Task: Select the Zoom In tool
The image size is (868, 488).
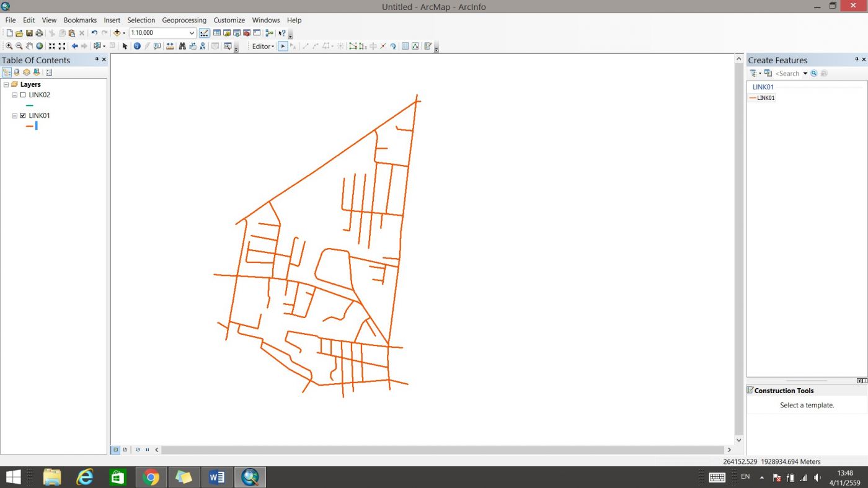Action: point(9,47)
